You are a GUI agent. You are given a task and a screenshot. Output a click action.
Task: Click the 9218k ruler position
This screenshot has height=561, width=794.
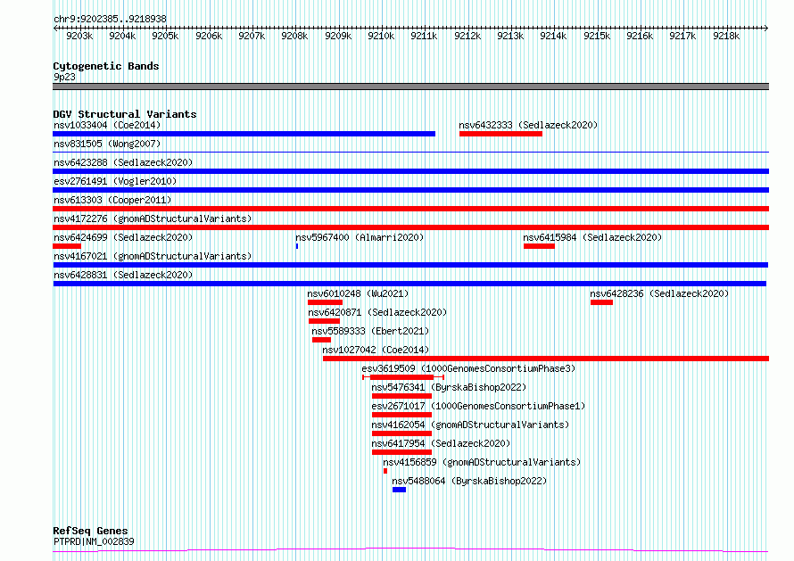coord(726,36)
